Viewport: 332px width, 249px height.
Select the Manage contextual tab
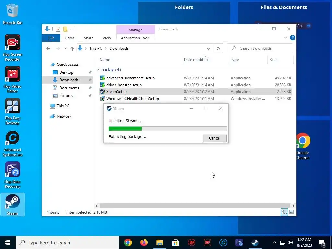click(x=136, y=30)
